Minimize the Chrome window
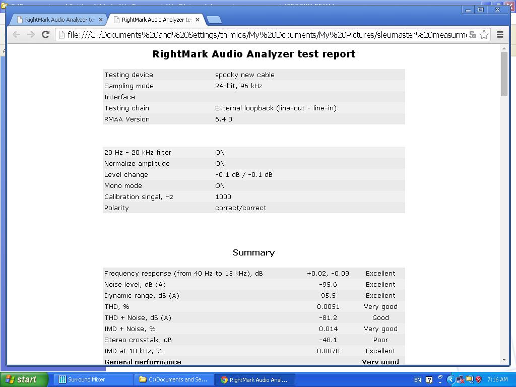Image resolution: width=516 pixels, height=387 pixels. click(x=468, y=10)
